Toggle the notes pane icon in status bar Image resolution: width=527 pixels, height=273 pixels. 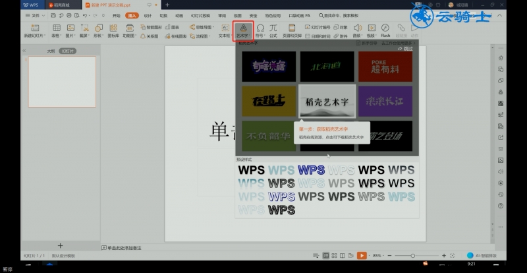point(316,256)
